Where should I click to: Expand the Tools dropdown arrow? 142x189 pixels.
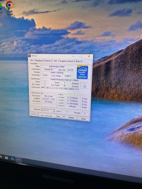click(x=64, y=117)
